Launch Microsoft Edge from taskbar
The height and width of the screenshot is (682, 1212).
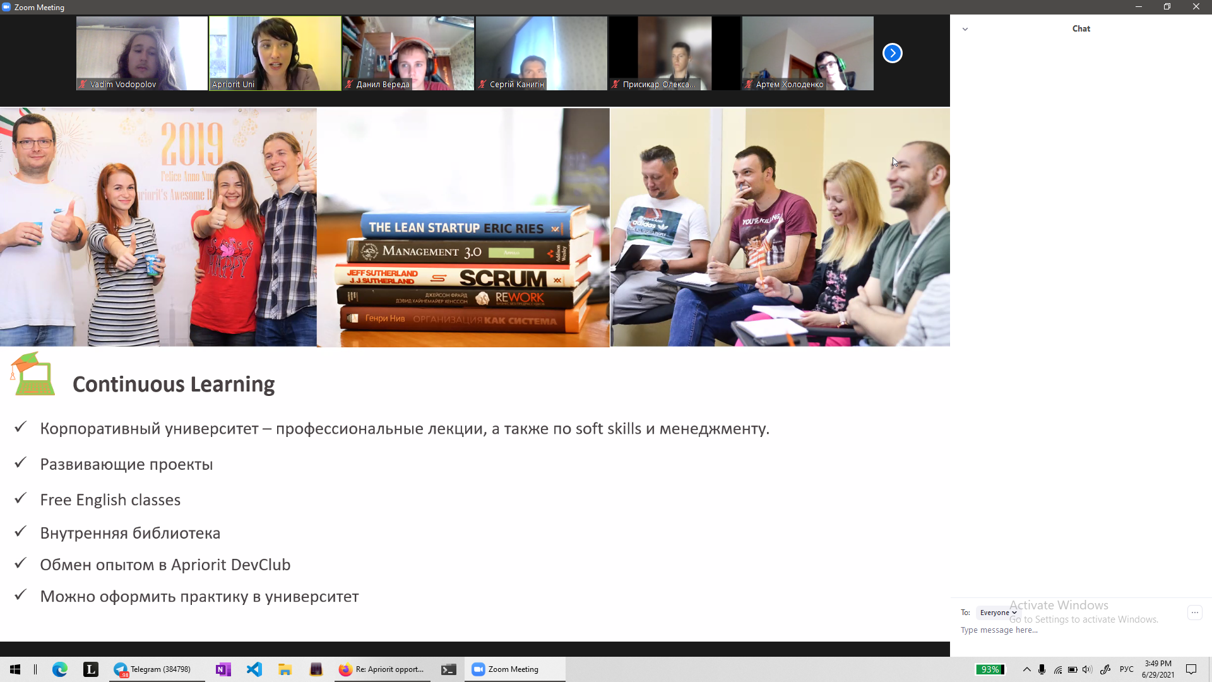point(60,669)
